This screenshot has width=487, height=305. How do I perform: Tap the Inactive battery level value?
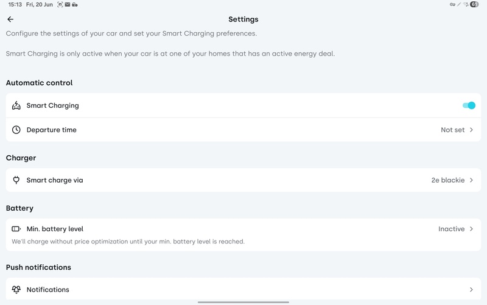tap(452, 229)
